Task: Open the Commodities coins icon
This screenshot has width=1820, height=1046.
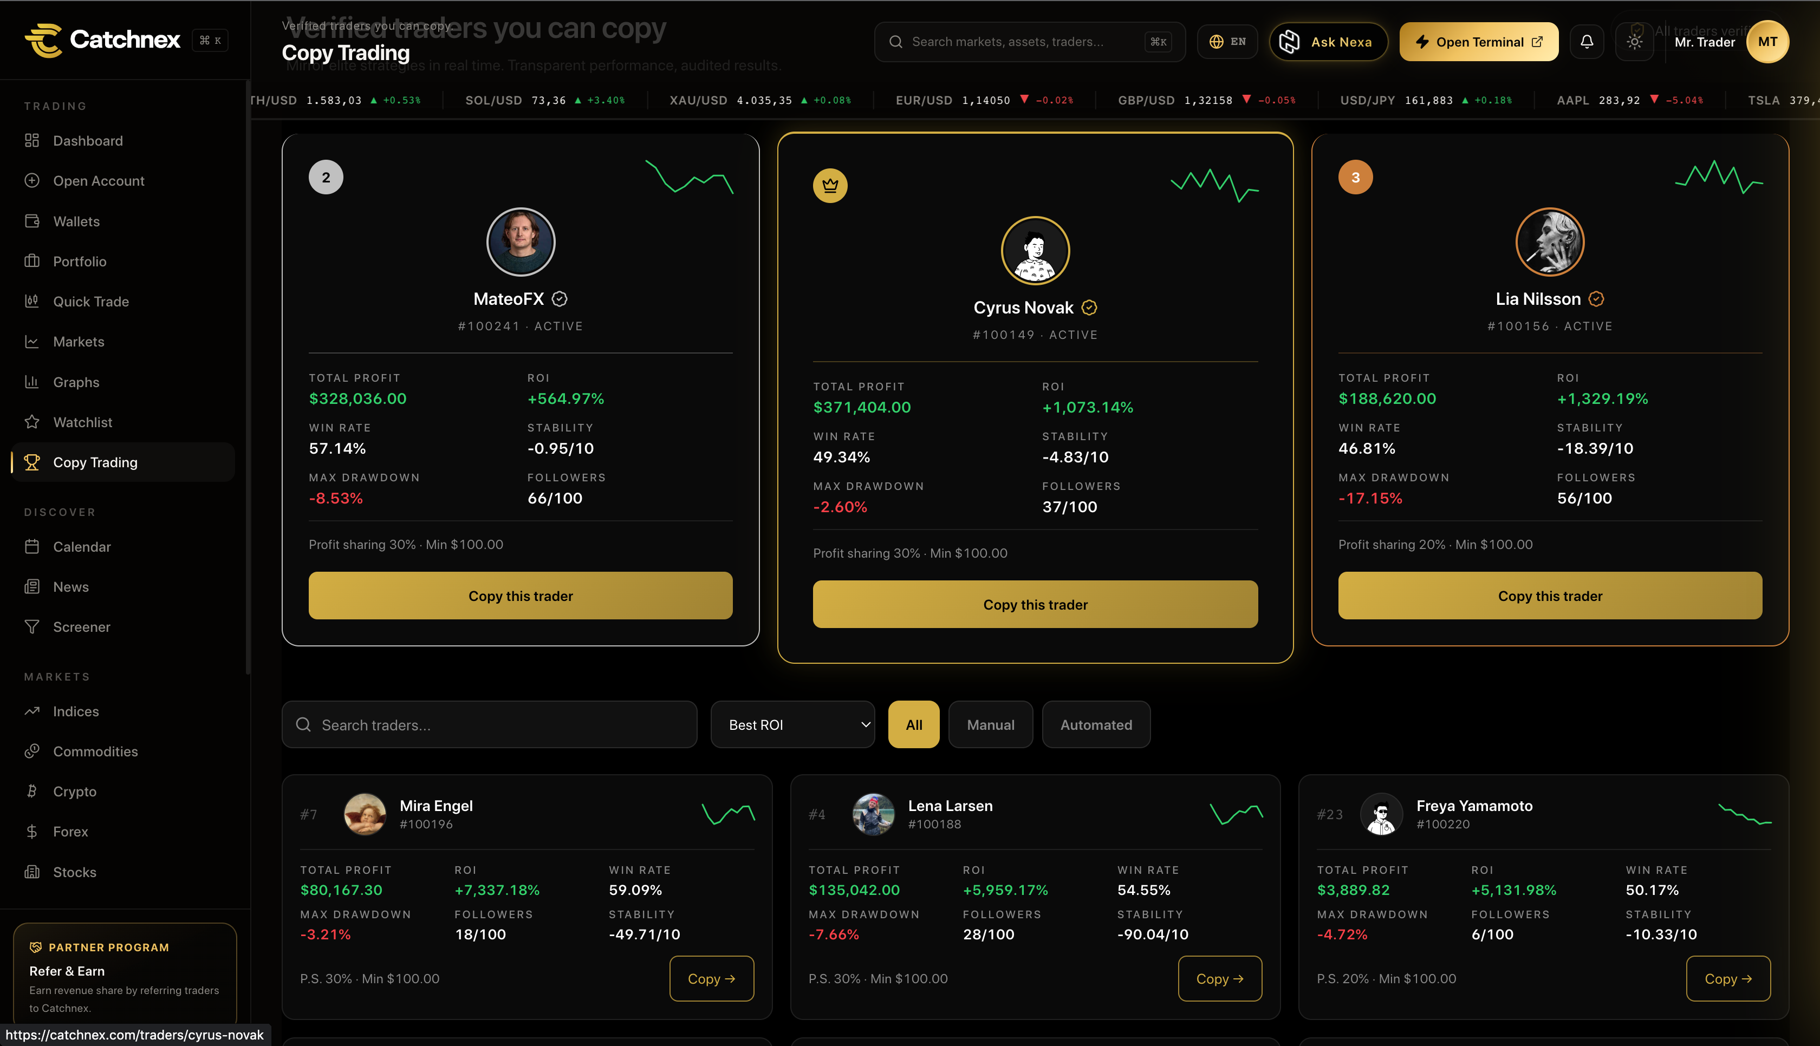Action: pyautogui.click(x=31, y=751)
